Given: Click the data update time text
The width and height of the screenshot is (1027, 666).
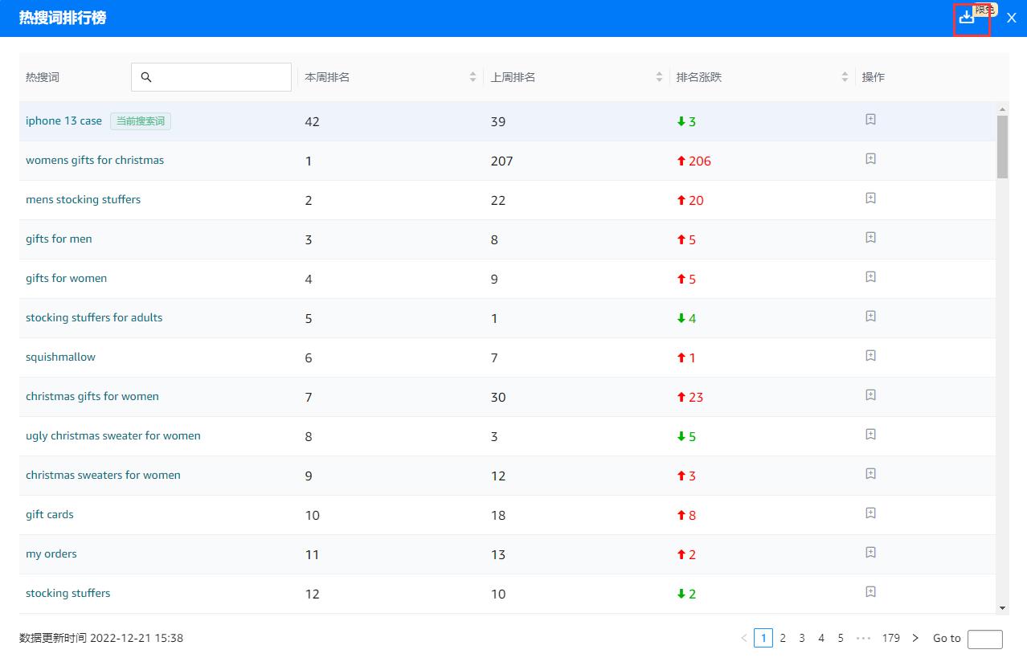Looking at the screenshot, I should pos(101,638).
